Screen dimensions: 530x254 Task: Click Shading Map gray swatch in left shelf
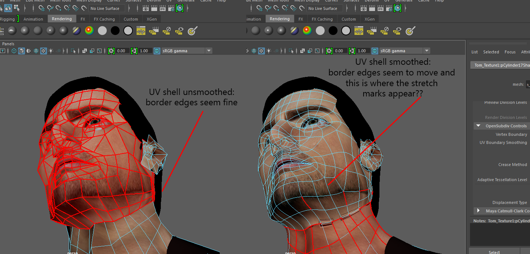pyautogui.click(x=102, y=31)
